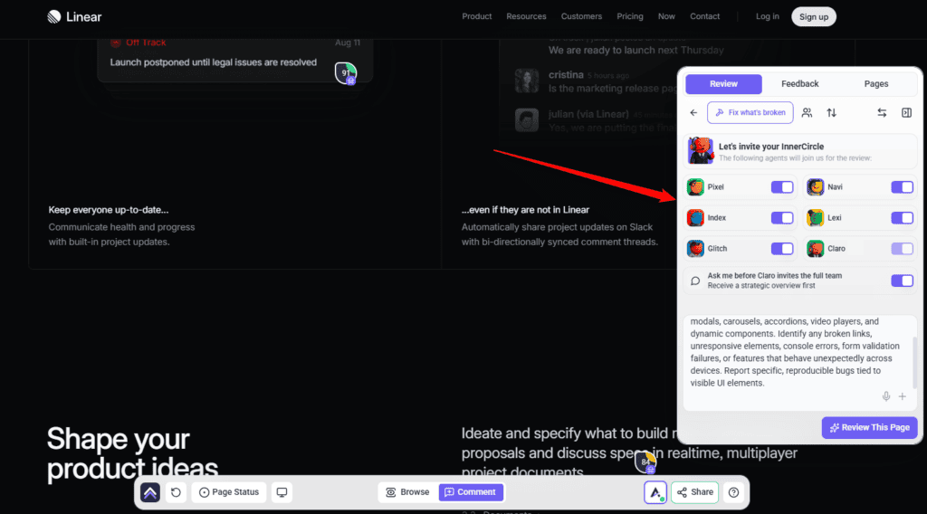
Task: Toggle the Navi agent switch
Action: click(903, 187)
